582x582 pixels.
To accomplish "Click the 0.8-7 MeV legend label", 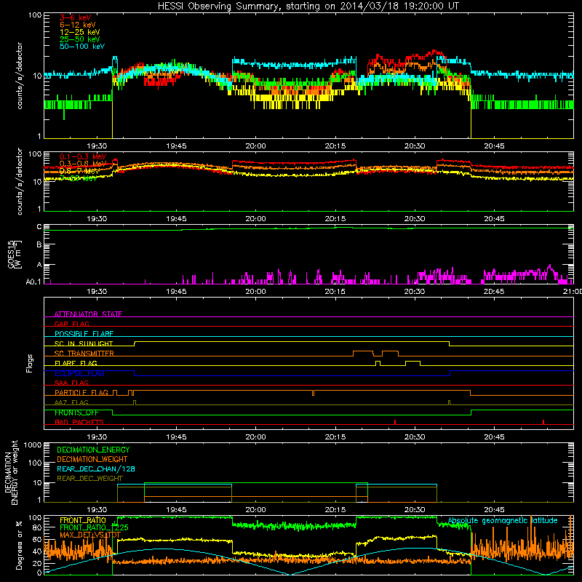I will coord(79,171).
